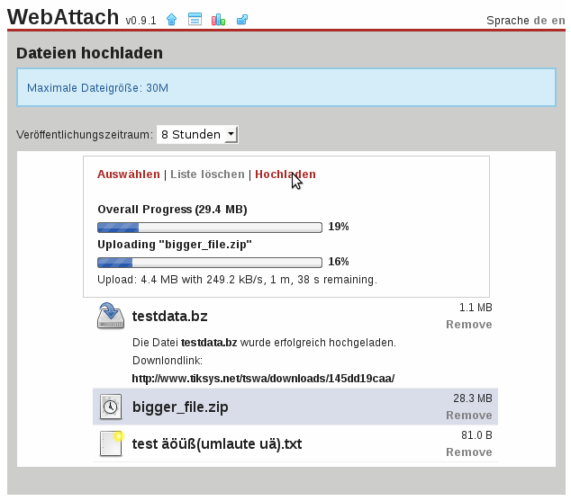The height and width of the screenshot is (501, 571).
Task: Click the Dateien hochladen heading
Action: click(x=89, y=53)
